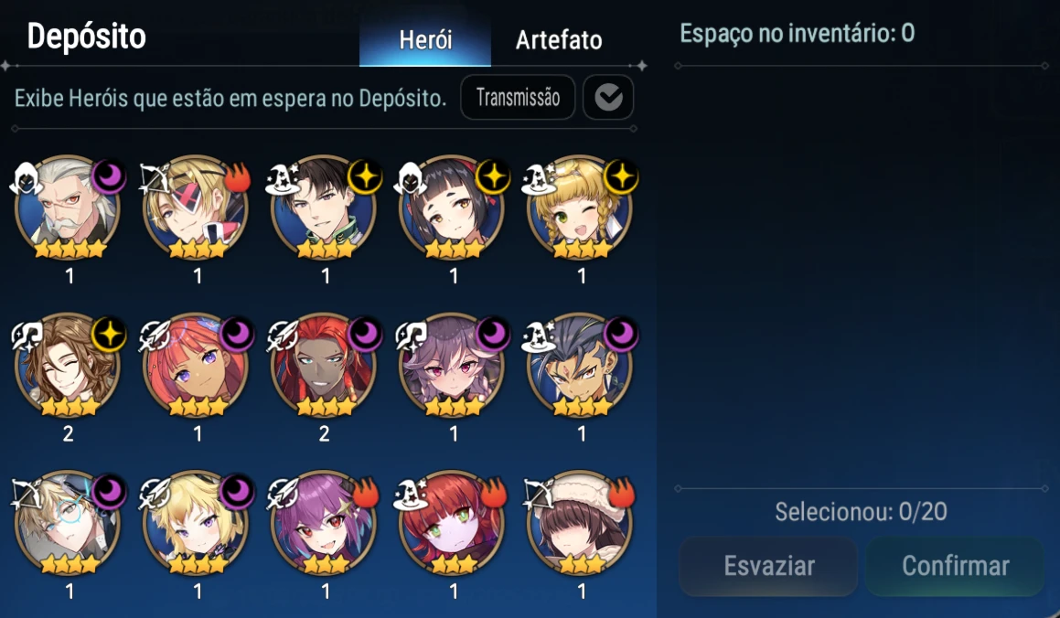Screen dimensions: 1060x618
Task: Select the purple-haired fanged girl fire hero
Action: pos(324,523)
